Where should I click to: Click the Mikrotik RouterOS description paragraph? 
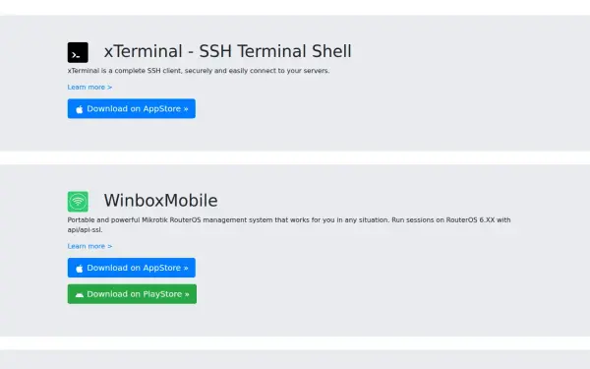tap(289, 224)
